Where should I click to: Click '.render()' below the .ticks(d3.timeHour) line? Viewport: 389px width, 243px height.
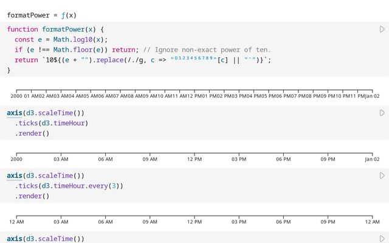click(32, 134)
